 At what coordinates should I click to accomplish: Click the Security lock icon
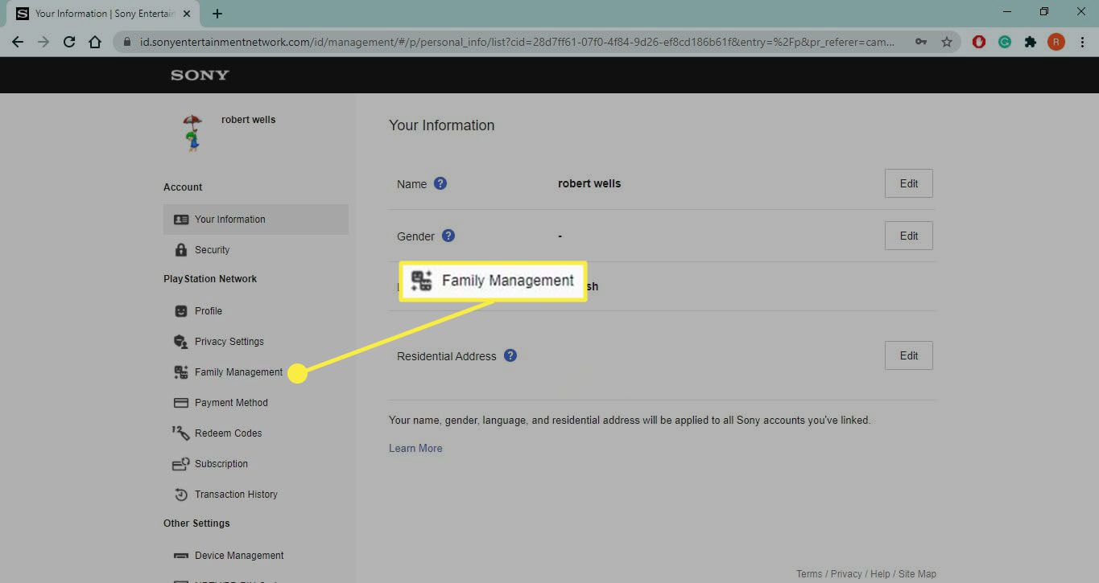180,250
